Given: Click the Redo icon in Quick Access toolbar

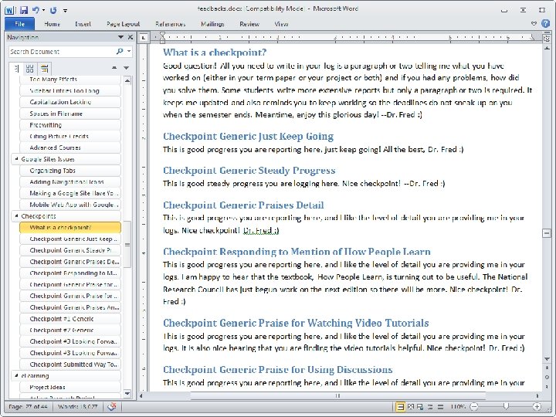Looking at the screenshot, I should (53, 10).
